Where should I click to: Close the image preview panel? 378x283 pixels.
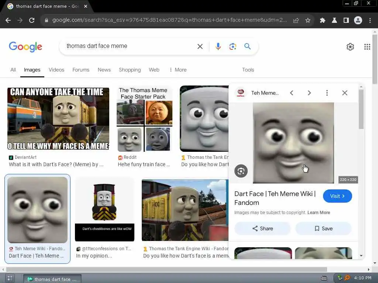point(345,93)
